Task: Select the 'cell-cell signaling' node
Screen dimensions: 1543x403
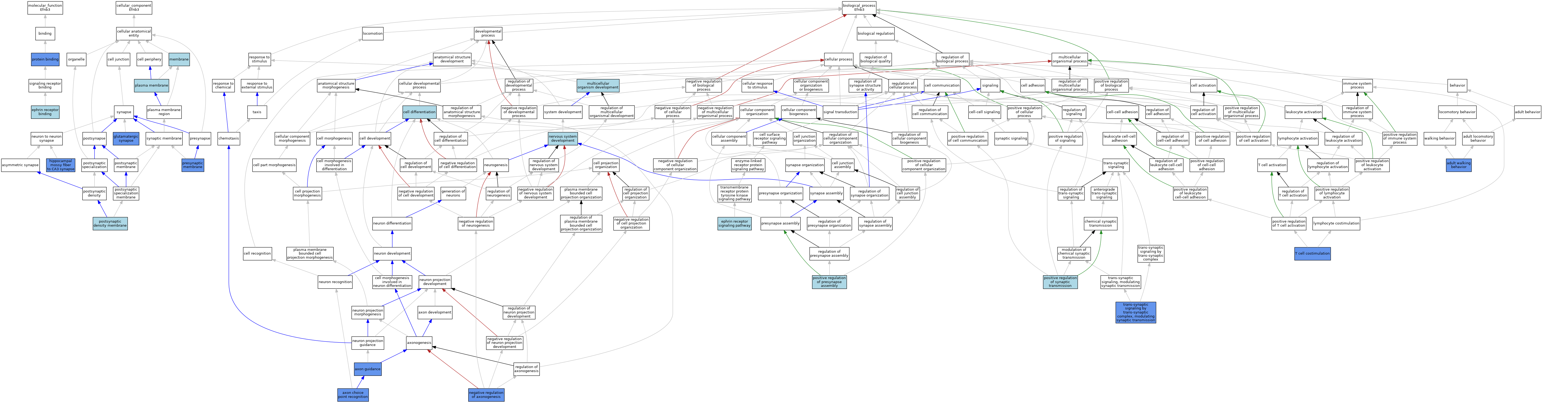Action: pyautogui.click(x=984, y=112)
